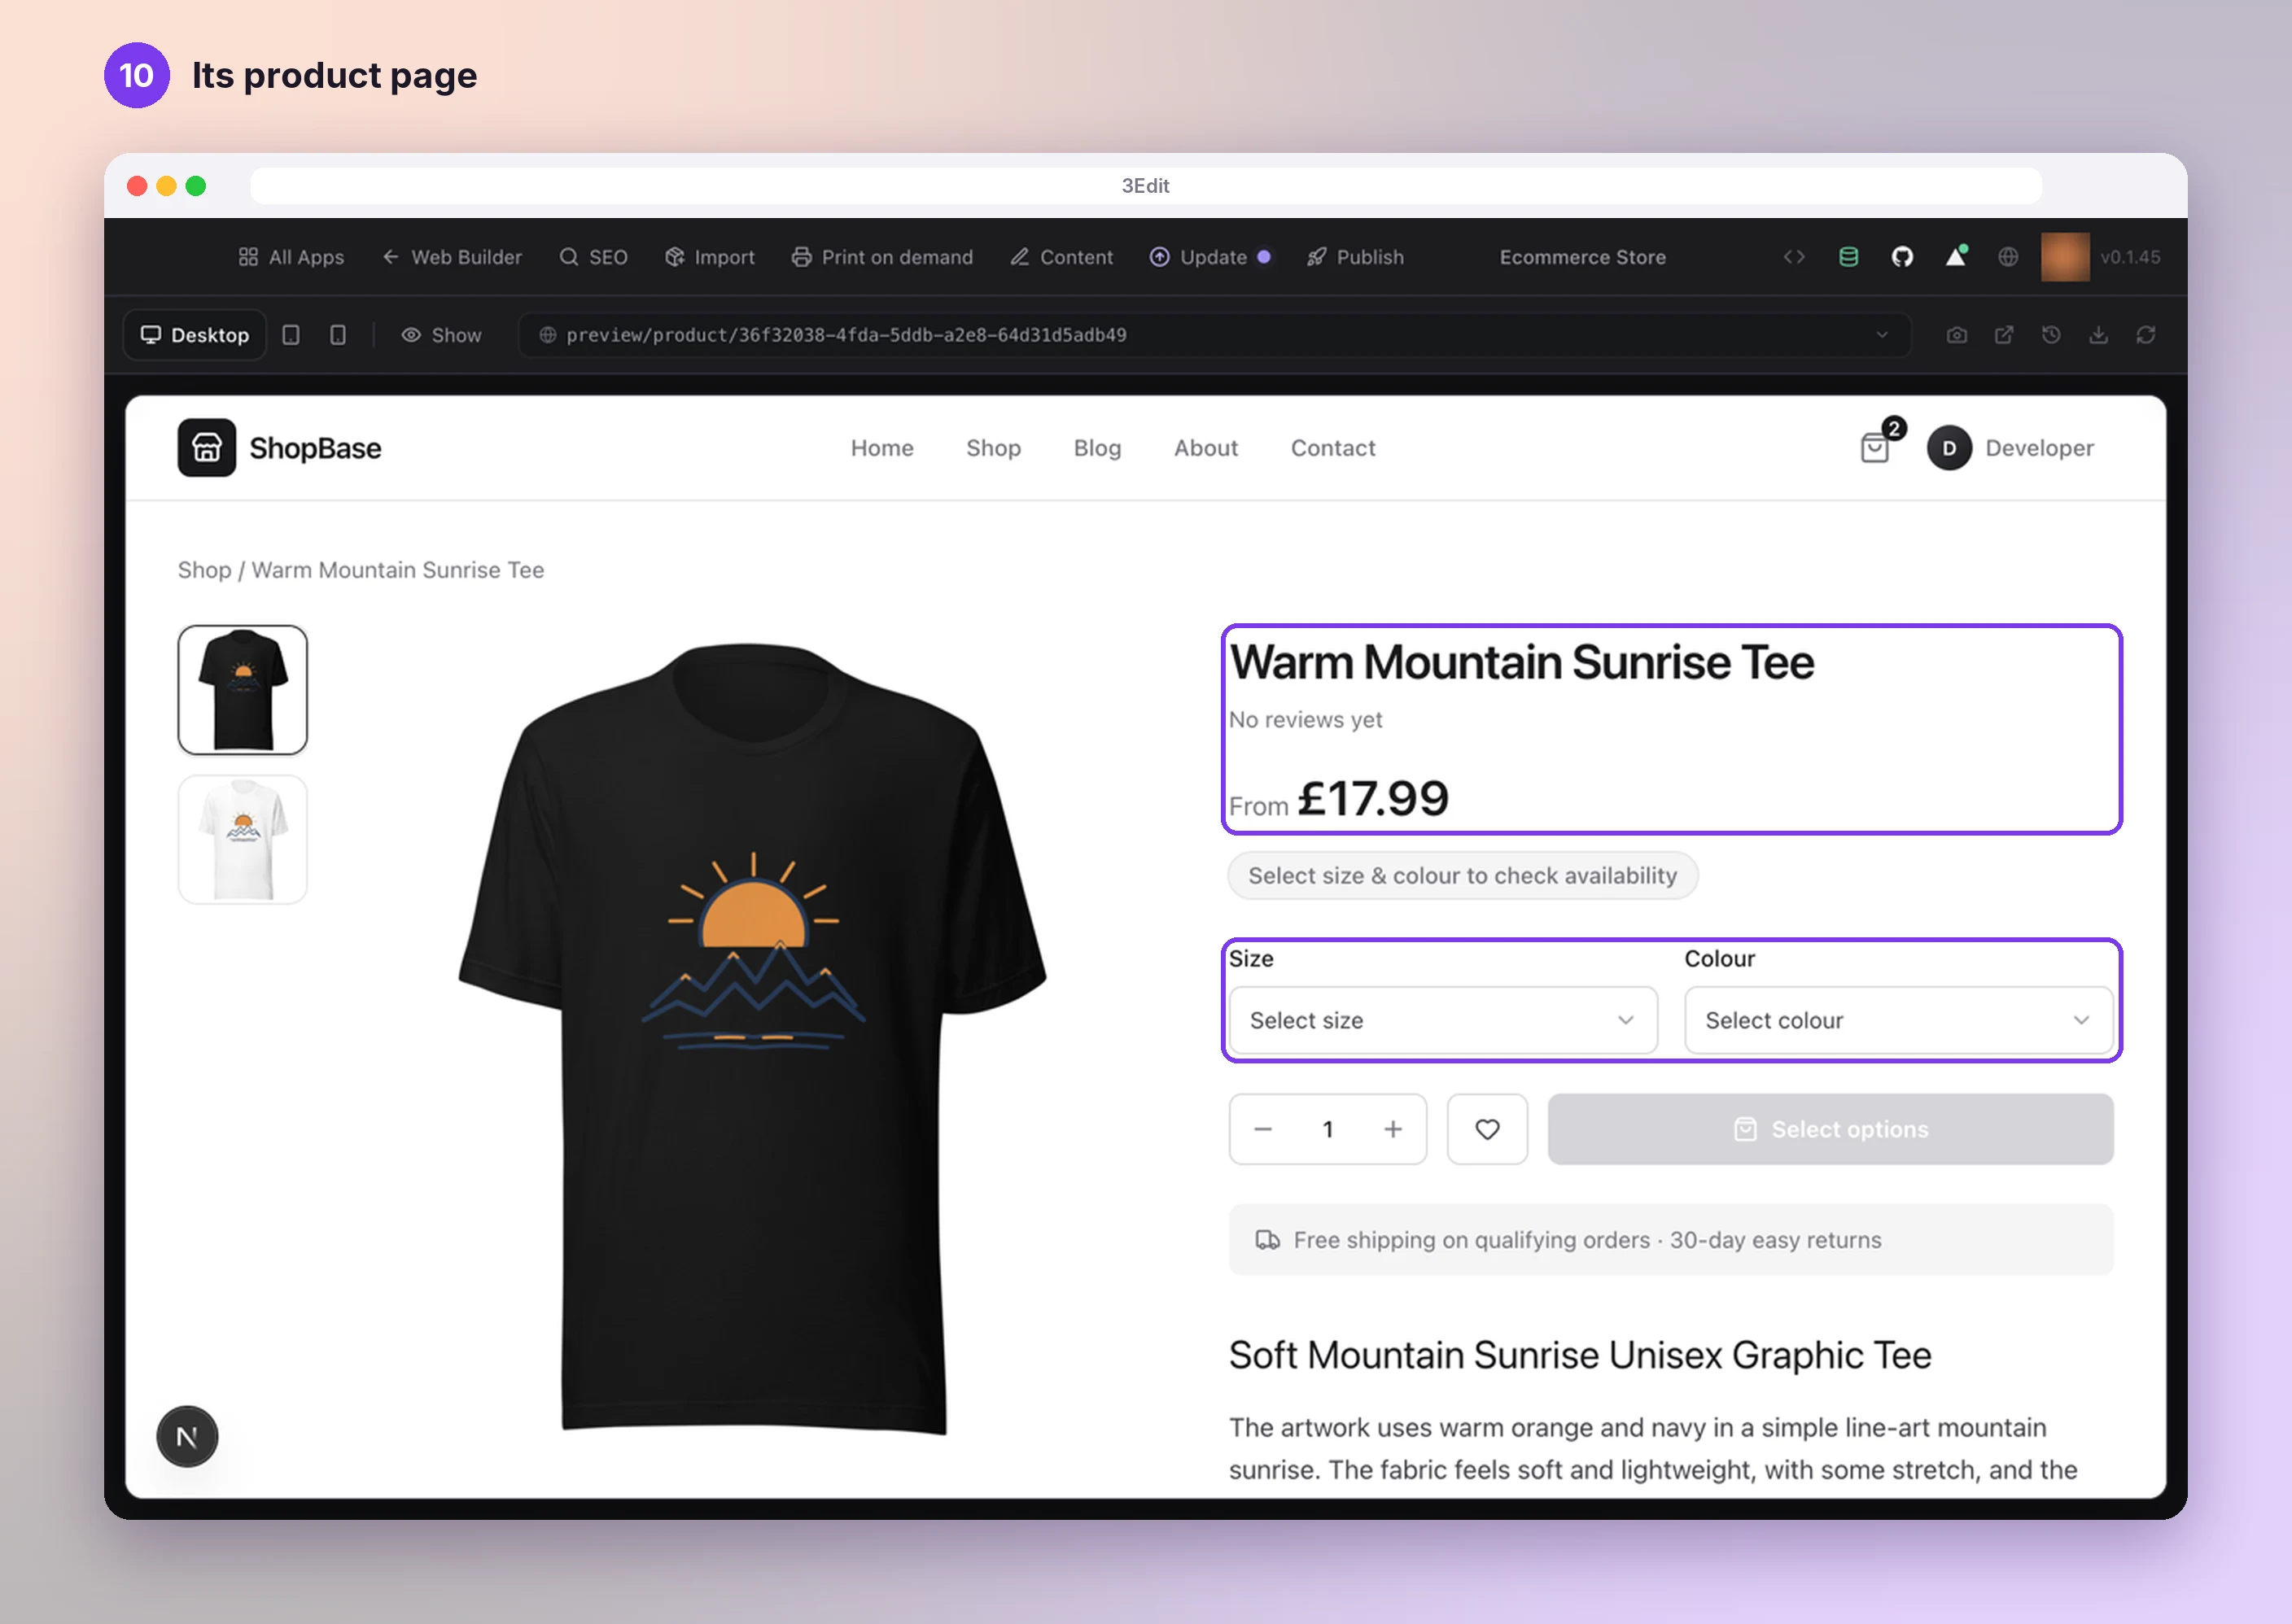Open the Select size dropdown
The width and height of the screenshot is (2292, 1624).
point(1442,1020)
